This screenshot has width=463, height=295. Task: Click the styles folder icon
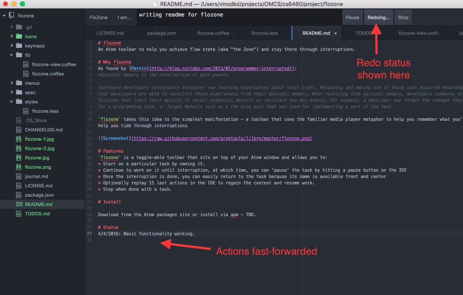pyautogui.click(x=19, y=102)
